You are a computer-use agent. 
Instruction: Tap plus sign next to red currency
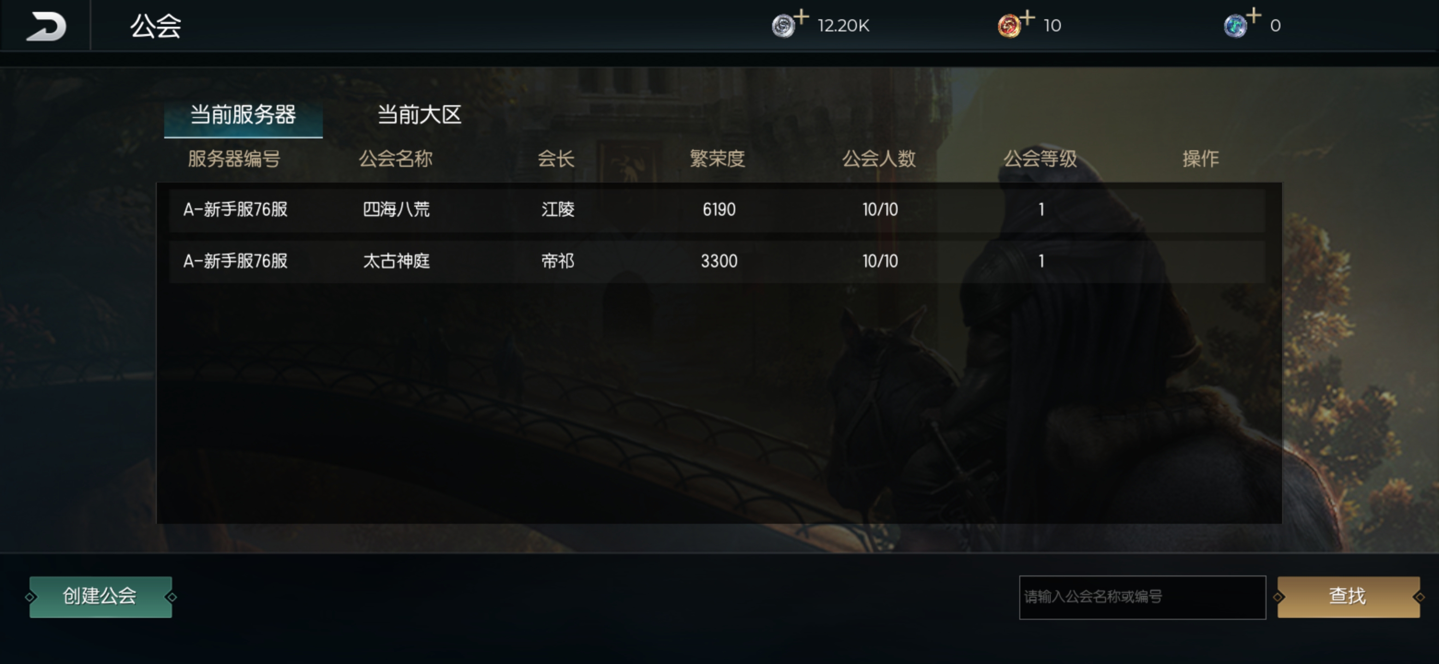[x=1027, y=17]
